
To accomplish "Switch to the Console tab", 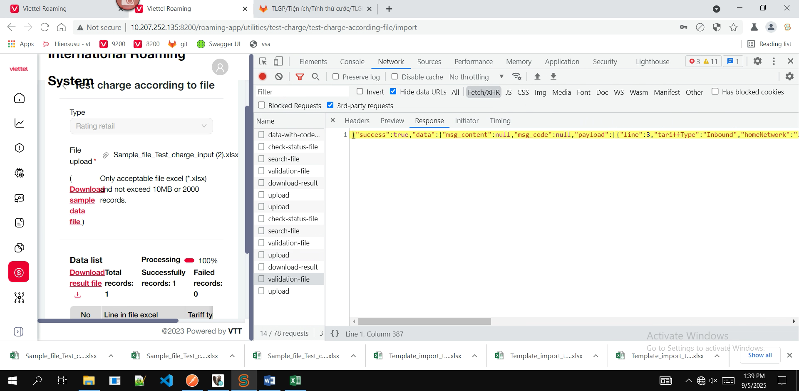I will [x=352, y=62].
